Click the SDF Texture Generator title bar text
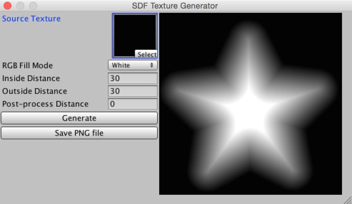Viewport: 352px width, 204px height. 175,6
